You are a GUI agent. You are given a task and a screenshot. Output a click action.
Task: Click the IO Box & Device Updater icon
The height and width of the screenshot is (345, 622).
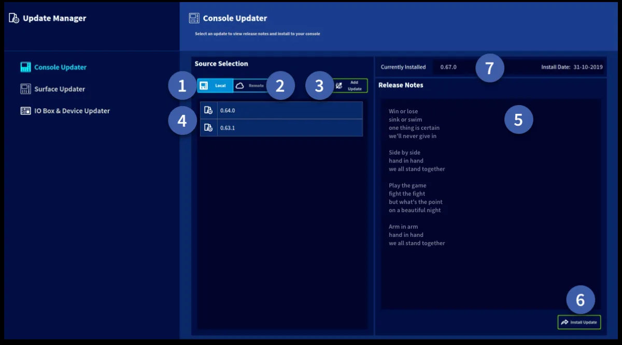[25, 111]
